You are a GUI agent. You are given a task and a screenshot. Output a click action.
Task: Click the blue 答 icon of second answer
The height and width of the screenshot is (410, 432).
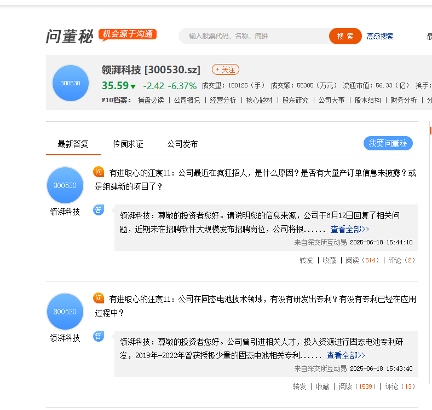(99, 336)
